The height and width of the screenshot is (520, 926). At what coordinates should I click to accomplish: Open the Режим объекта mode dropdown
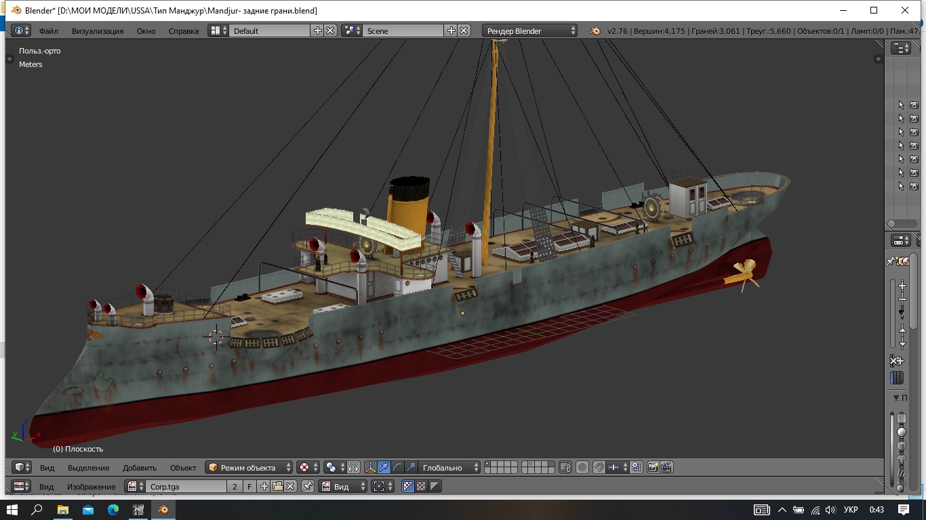point(249,467)
